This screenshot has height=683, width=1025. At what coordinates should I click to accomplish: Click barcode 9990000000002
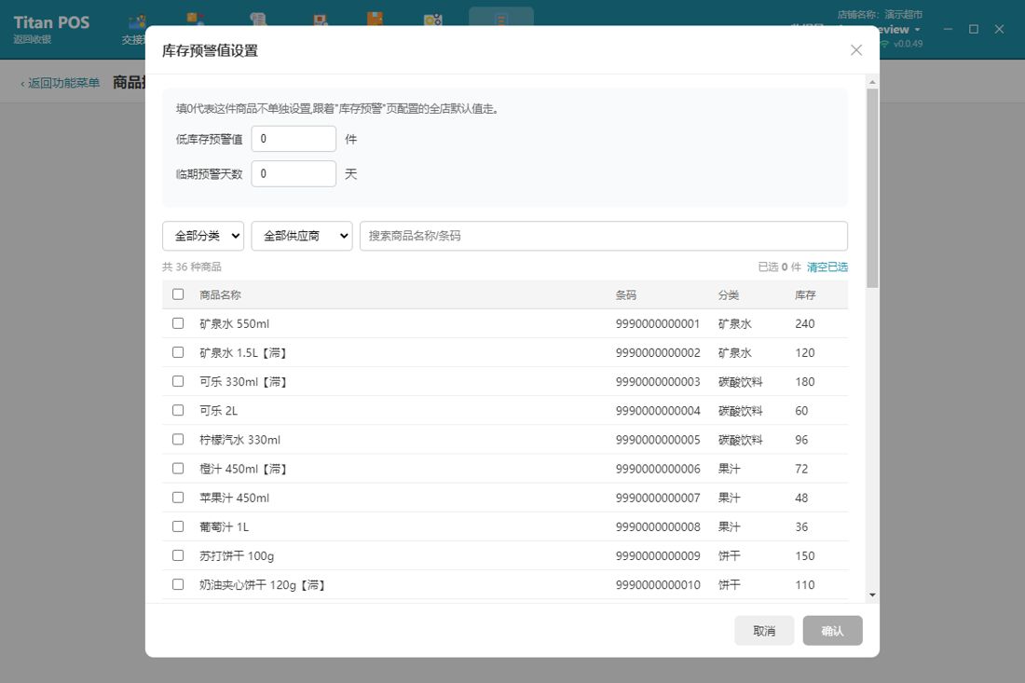[658, 352]
